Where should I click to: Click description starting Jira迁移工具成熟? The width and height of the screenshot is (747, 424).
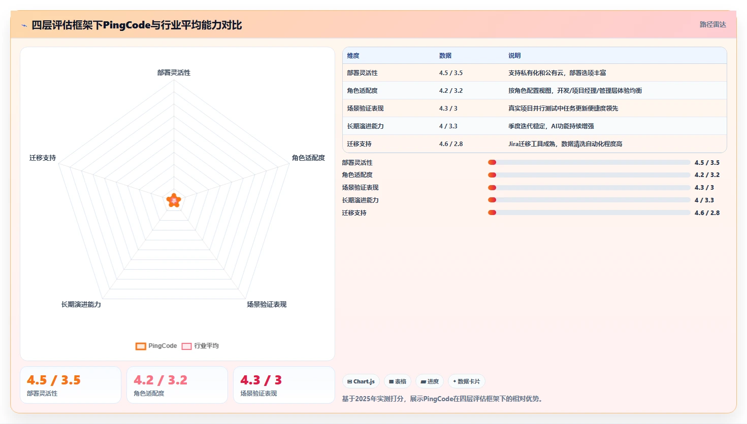[565, 144]
